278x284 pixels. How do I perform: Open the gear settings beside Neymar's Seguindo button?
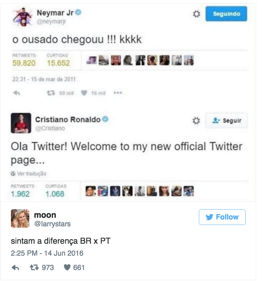point(196,14)
